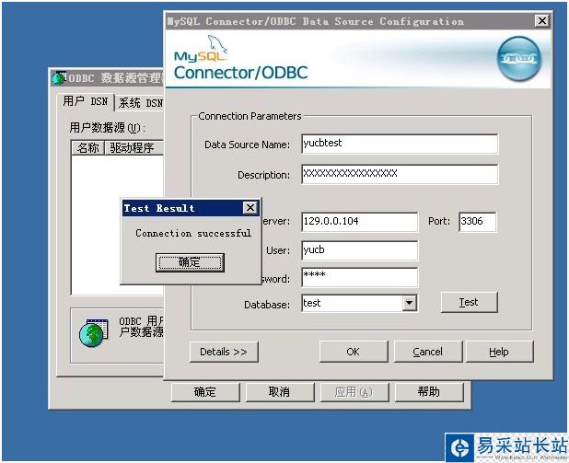Viewport: 569px width, 463px height.
Task: Click 帮助 in ODBC administrator window
Action: tap(429, 392)
